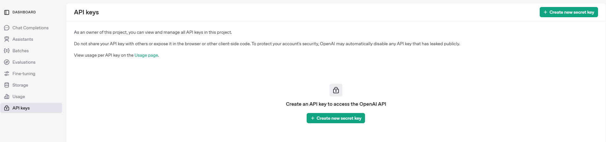Click the plus icon on the center create button
This screenshot has width=606, height=142.
coord(312,118)
